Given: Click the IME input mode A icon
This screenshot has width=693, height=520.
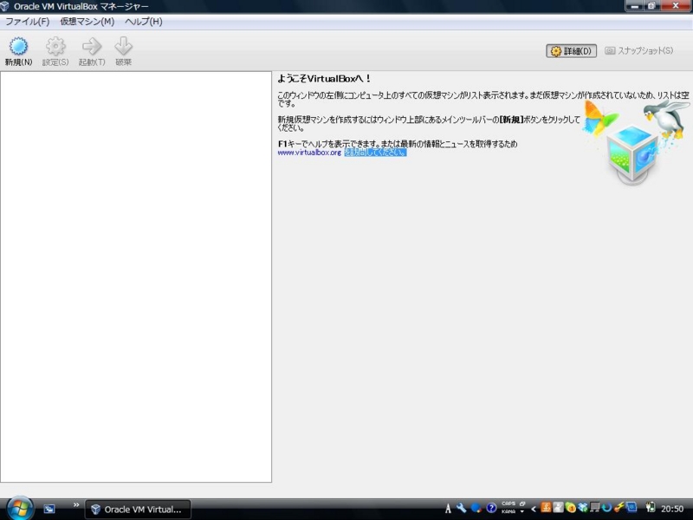Looking at the screenshot, I should click(448, 509).
